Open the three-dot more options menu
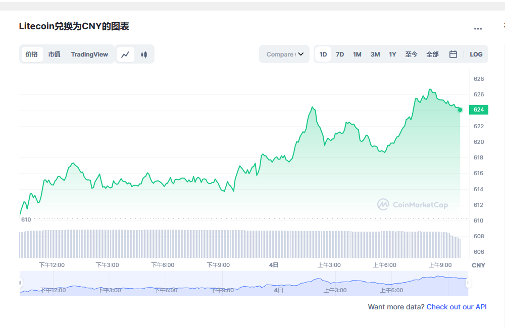Image resolution: width=505 pixels, height=328 pixels. 478,29
